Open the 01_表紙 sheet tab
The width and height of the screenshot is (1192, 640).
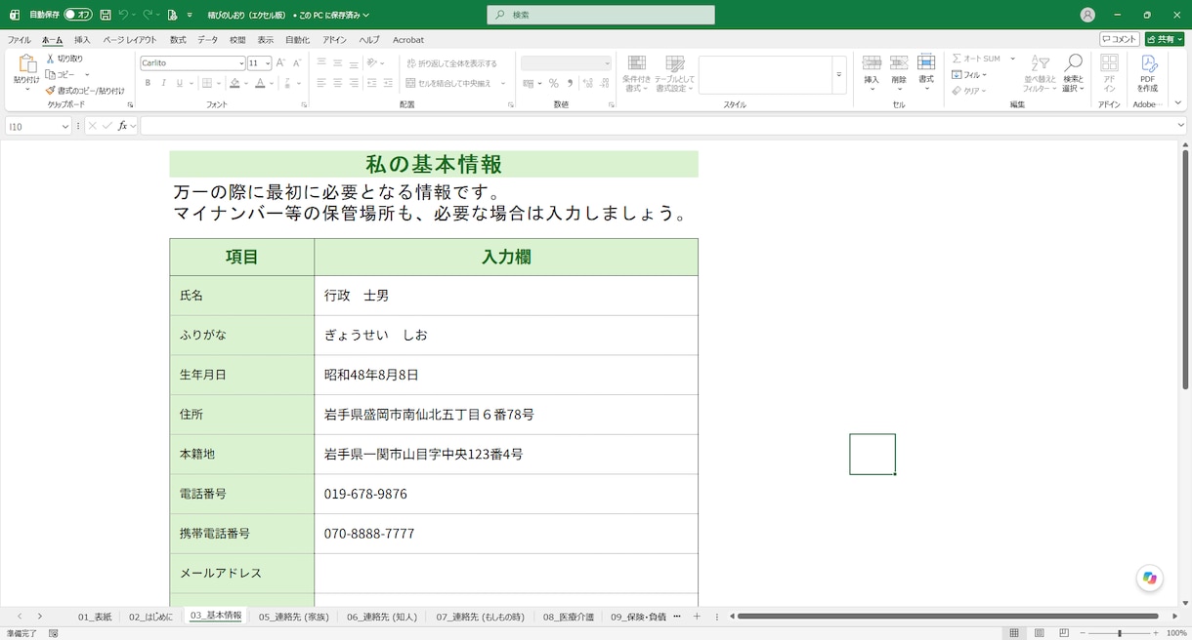pos(95,617)
